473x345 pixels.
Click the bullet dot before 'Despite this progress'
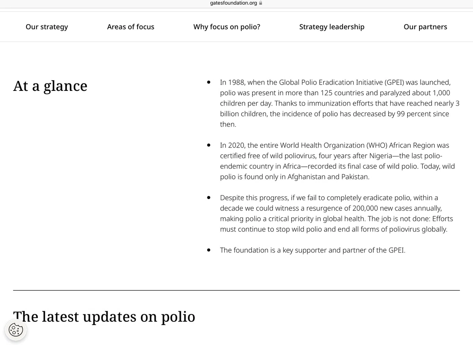click(209, 197)
